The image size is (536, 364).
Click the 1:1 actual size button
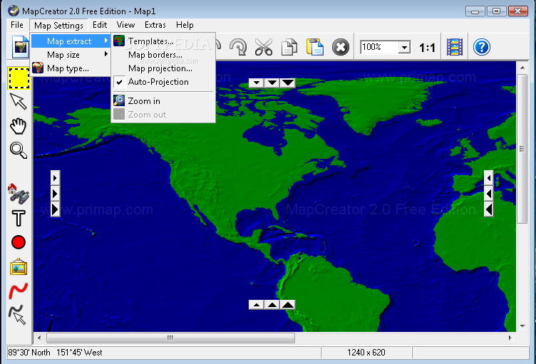pos(427,48)
